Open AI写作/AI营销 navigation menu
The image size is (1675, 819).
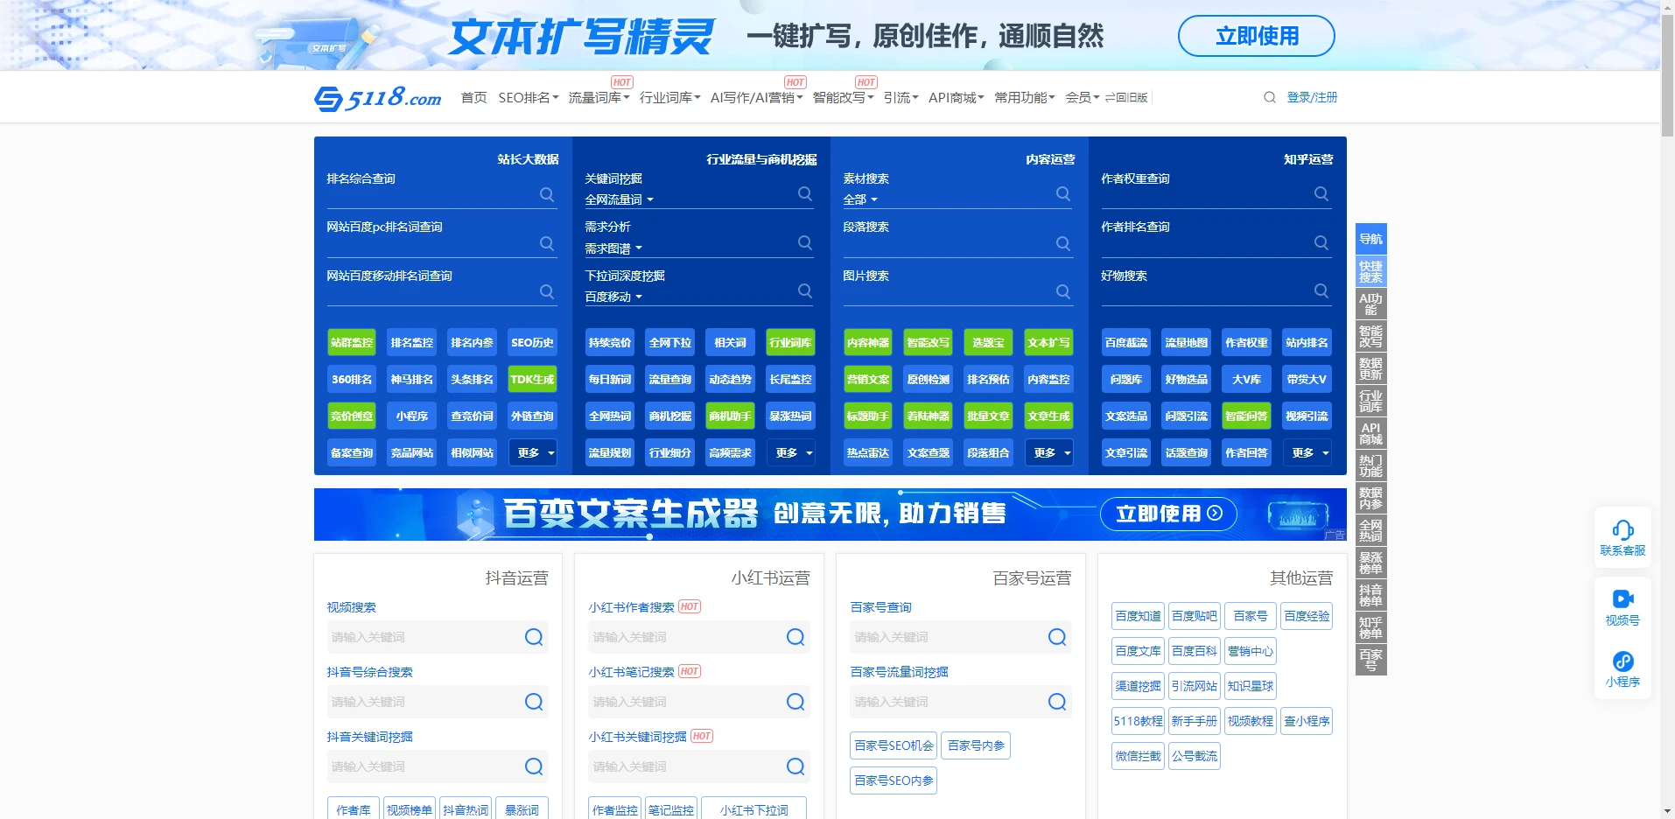click(757, 97)
